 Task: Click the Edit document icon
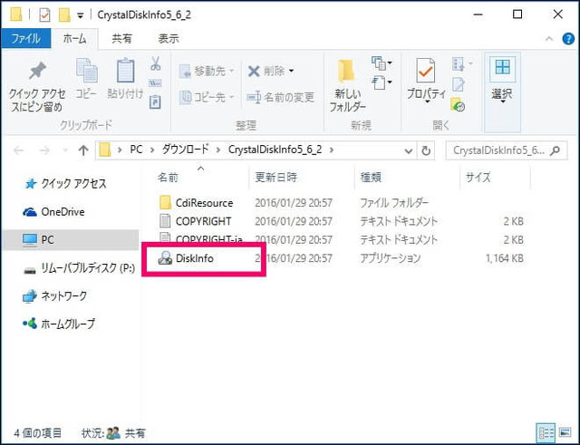(459, 84)
